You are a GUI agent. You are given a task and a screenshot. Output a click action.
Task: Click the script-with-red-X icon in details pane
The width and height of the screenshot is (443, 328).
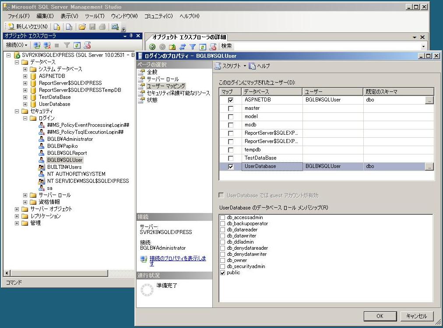click(213, 46)
